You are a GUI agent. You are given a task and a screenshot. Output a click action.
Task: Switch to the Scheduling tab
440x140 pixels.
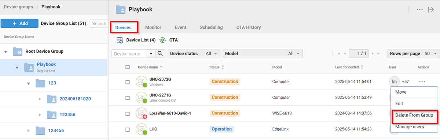211,27
